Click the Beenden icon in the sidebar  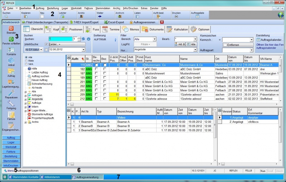coord(11,29)
